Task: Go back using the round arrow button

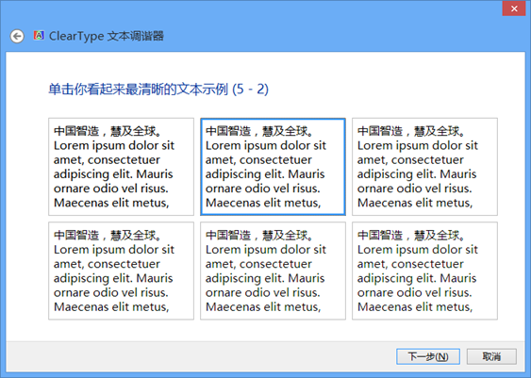Action: tap(17, 36)
